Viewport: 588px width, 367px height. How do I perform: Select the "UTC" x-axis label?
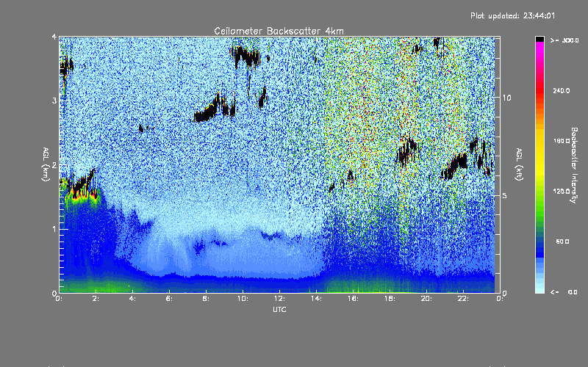pos(279,309)
